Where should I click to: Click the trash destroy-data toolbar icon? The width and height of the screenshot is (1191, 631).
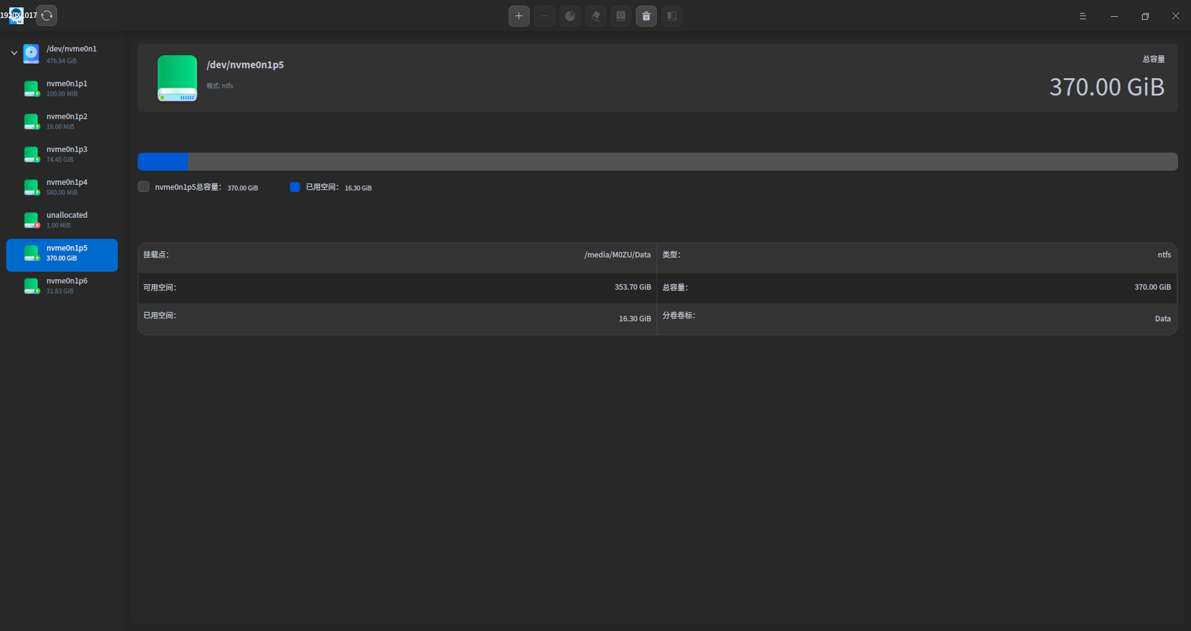(646, 16)
